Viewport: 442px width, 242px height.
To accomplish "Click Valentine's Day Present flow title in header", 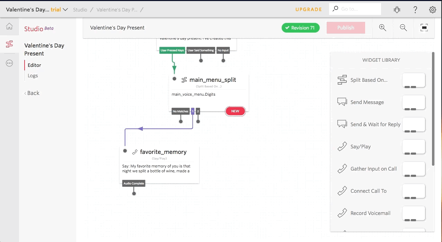I will pos(117,28).
